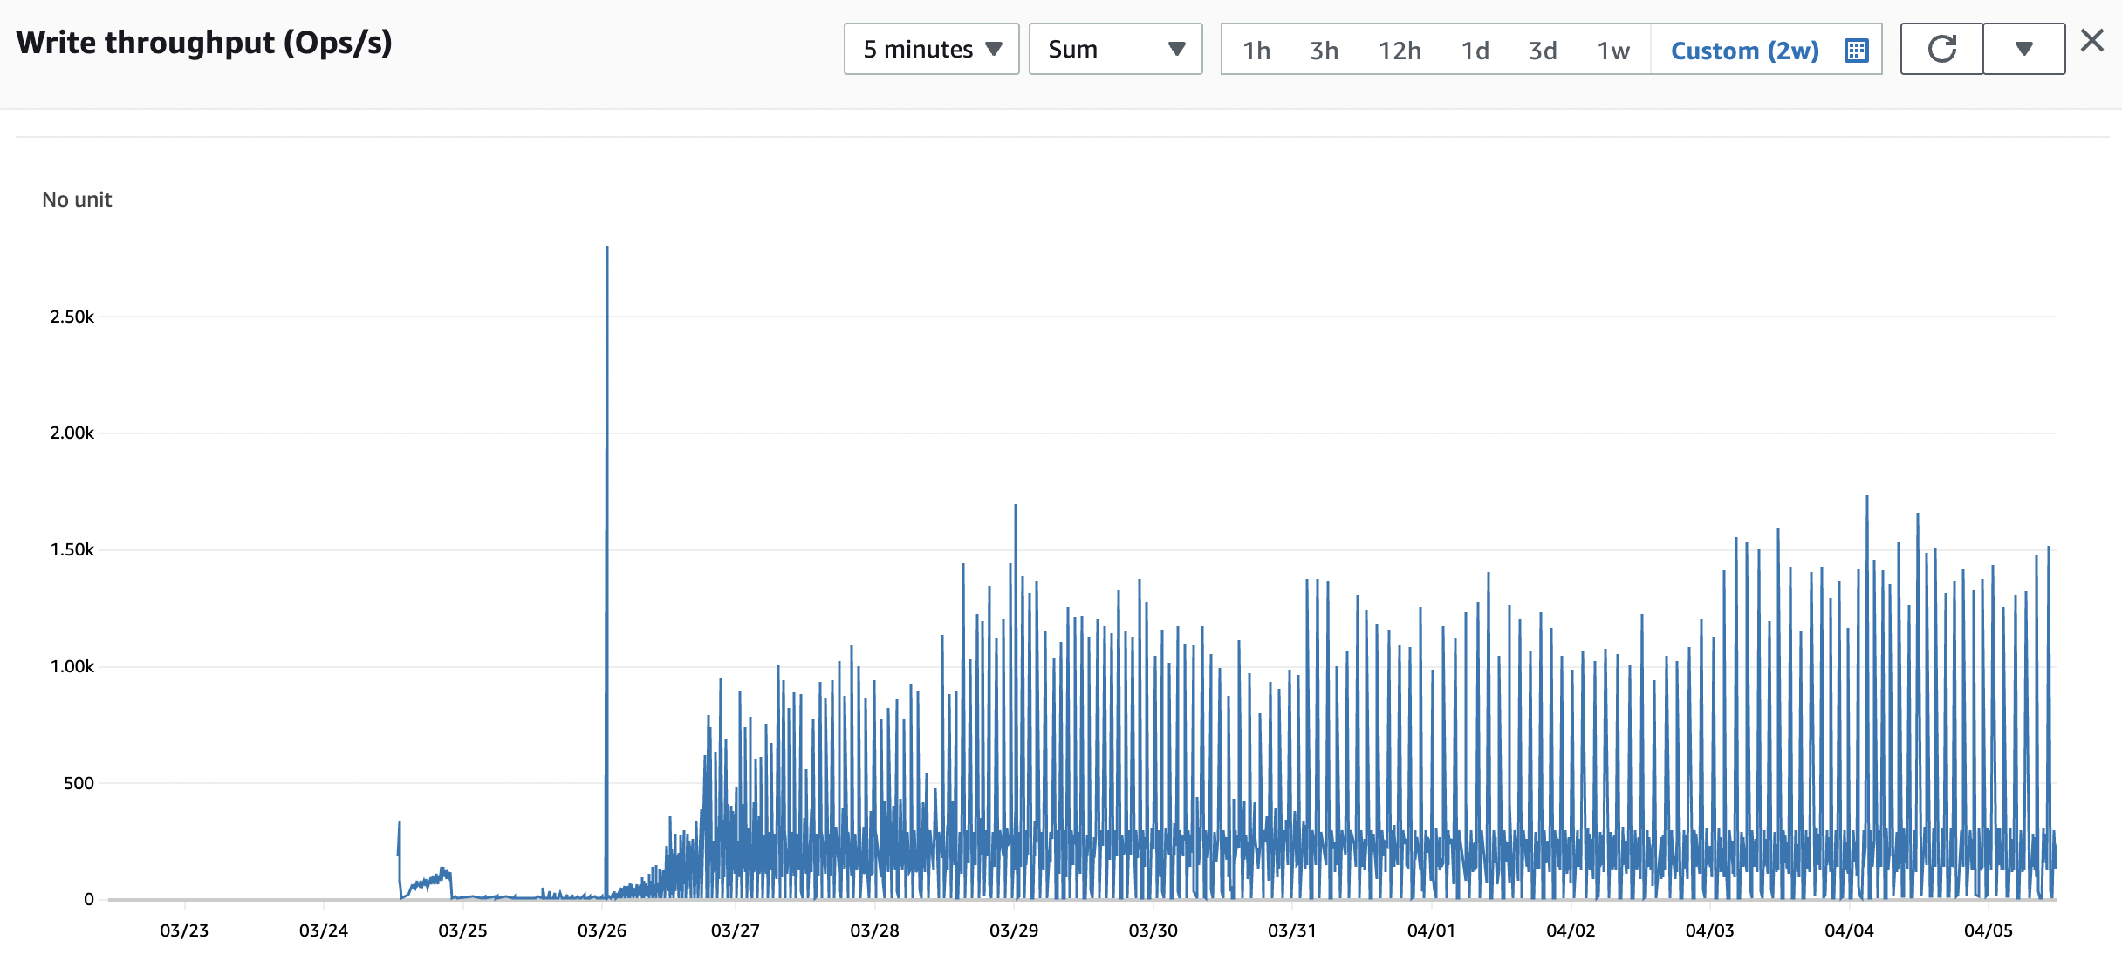Click the No unit axis label

[76, 199]
